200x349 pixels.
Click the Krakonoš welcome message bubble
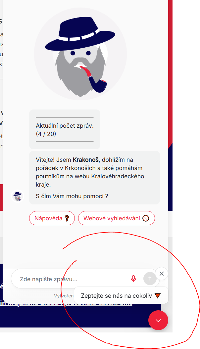pyautogui.click(x=94, y=178)
